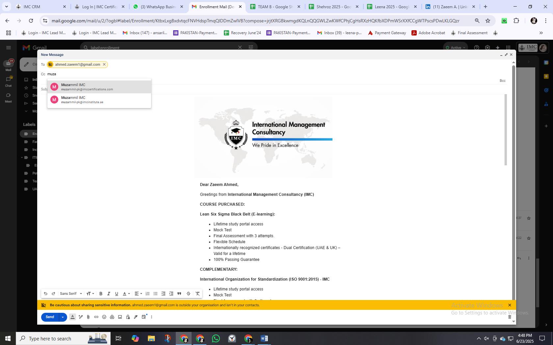Screen dimensions: 553x345
Task: Open text colour dropdown
Action: (x=126, y=294)
